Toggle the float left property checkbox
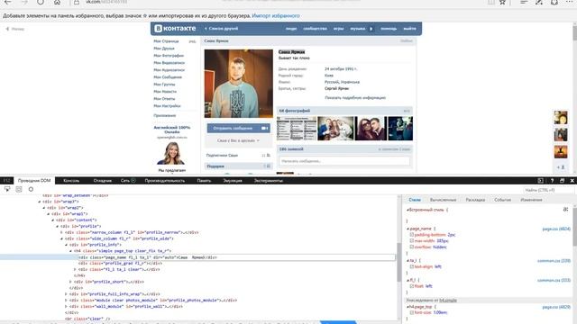The width and height of the screenshot is (577, 324). point(412,286)
